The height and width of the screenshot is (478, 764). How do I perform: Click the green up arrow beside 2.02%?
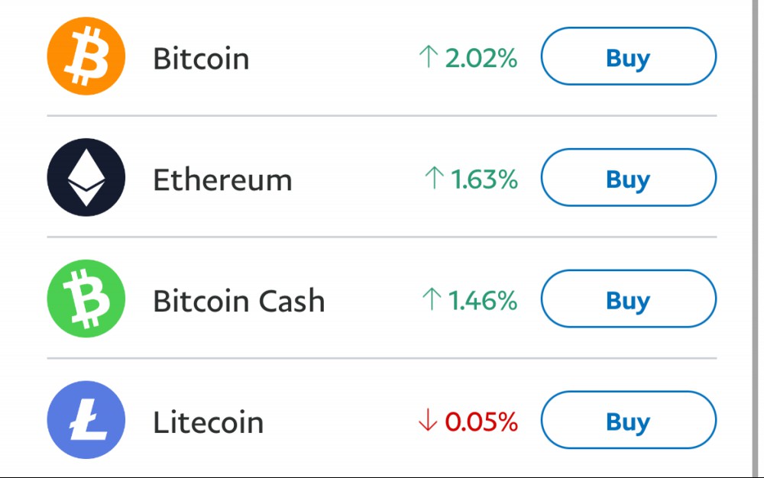click(429, 57)
